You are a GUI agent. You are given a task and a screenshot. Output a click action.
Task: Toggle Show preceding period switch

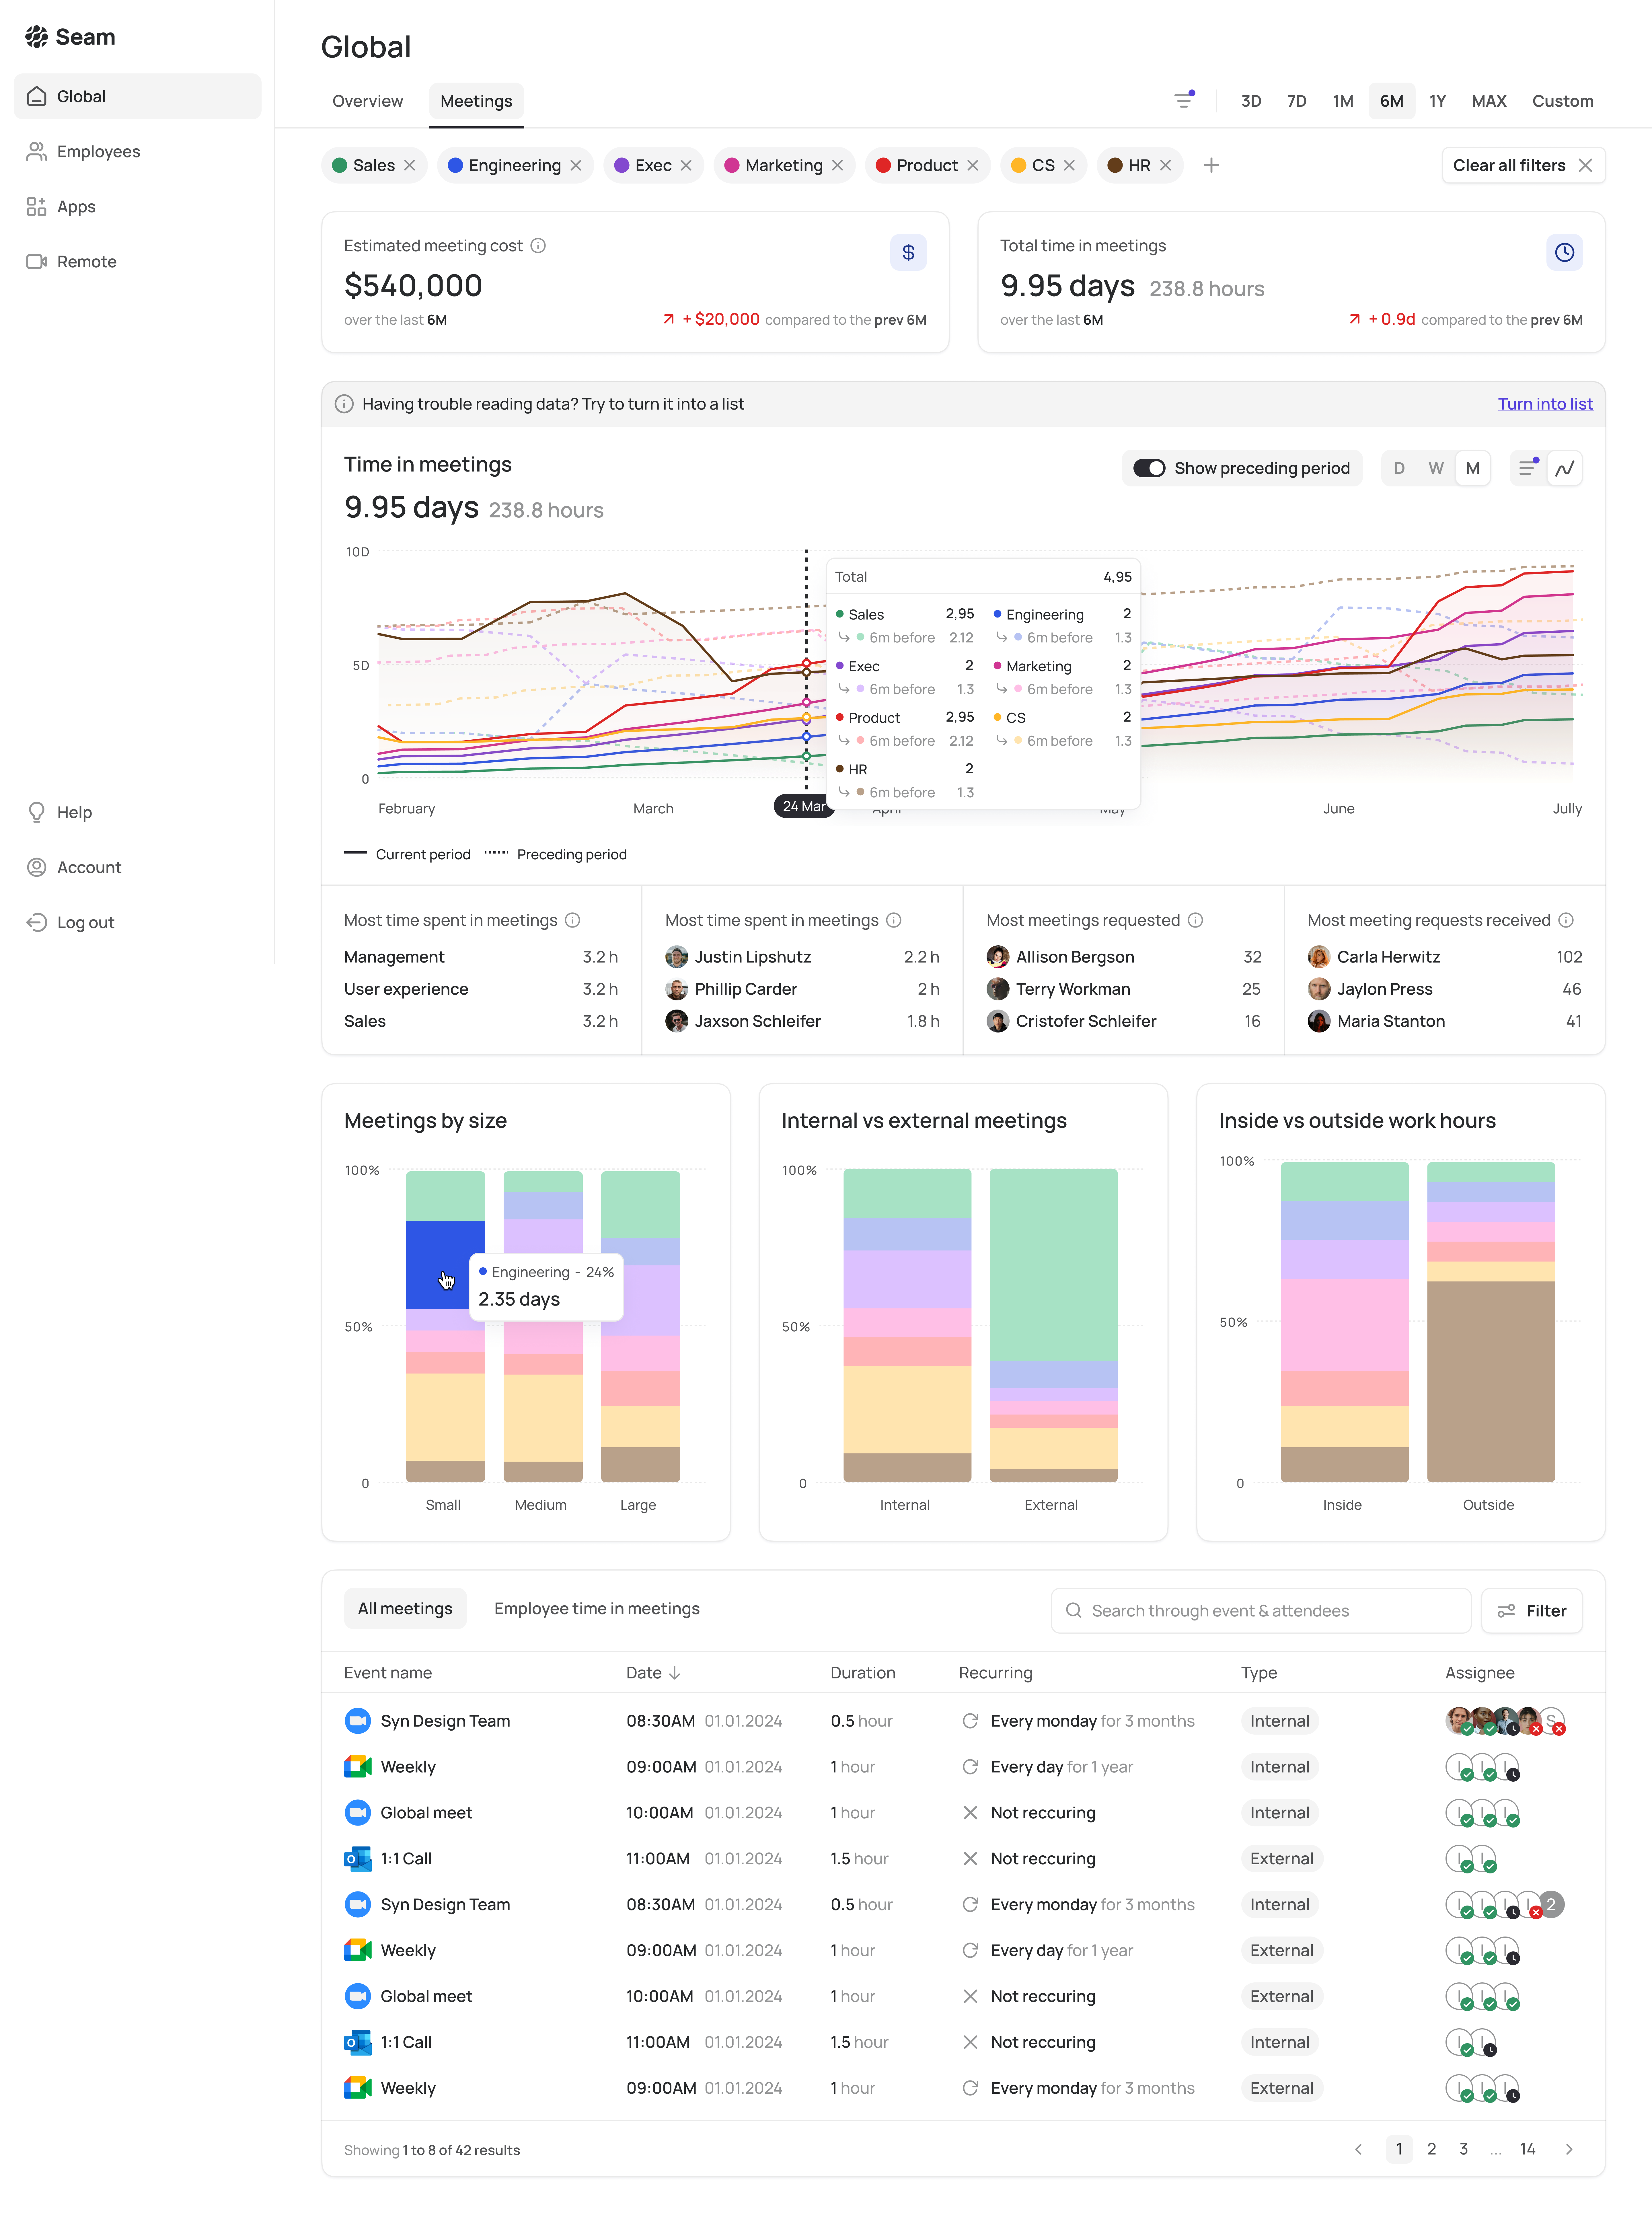(1149, 468)
